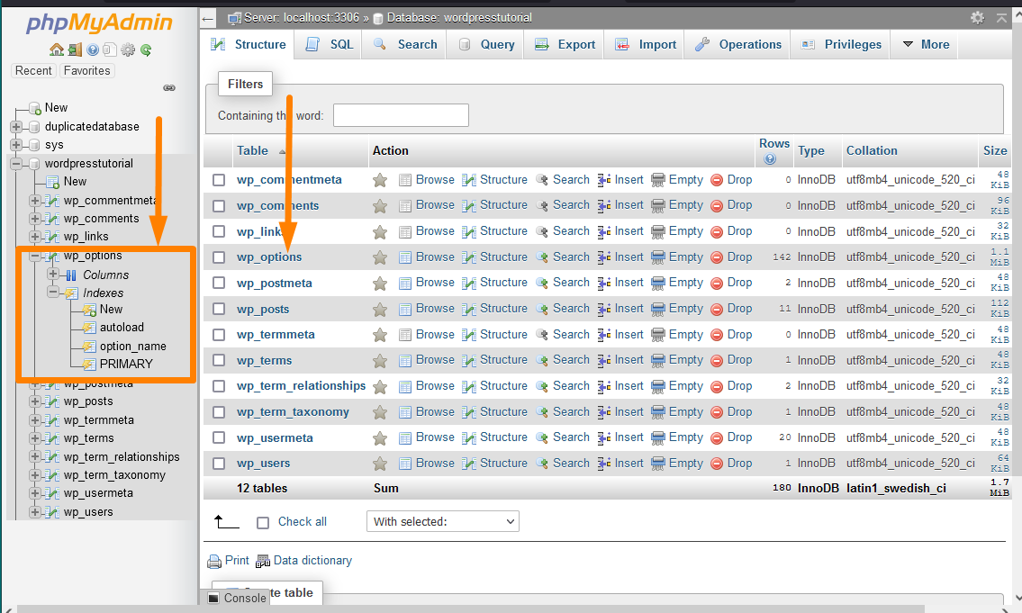
Task: Click the sidebar link chain icon
Action: pyautogui.click(x=168, y=88)
